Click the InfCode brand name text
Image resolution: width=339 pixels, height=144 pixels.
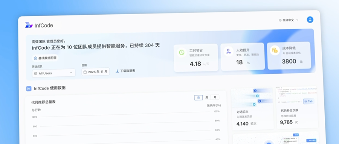point(44,26)
